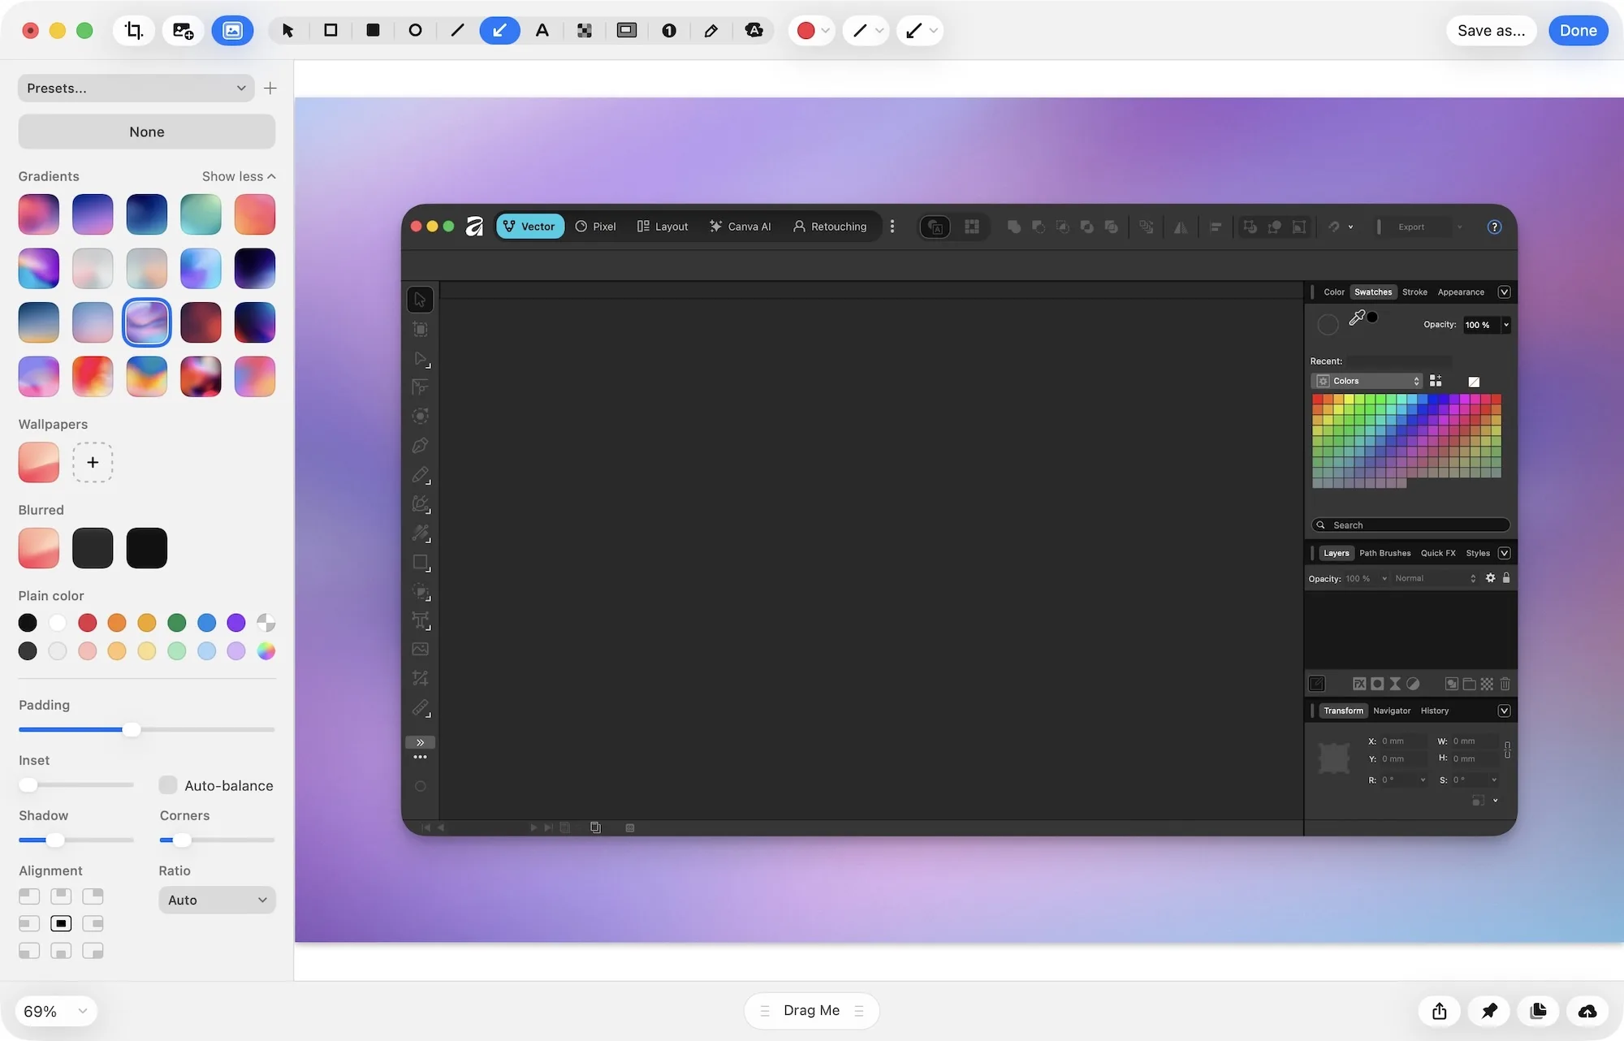Set alignment to middle left
Screen dimensions: 1624x1041
(29, 923)
